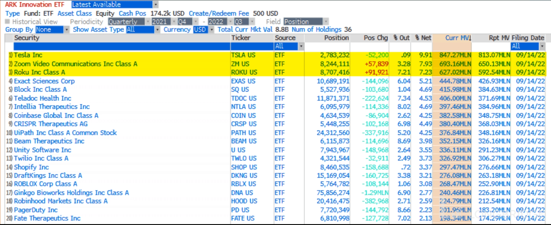Click the 847.27MLN current market value

tap(455, 55)
